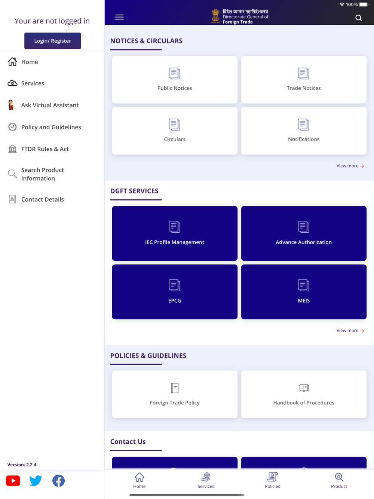Screen dimensions: 374x499
Task: Open the Public Notices card
Action: pyautogui.click(x=175, y=80)
